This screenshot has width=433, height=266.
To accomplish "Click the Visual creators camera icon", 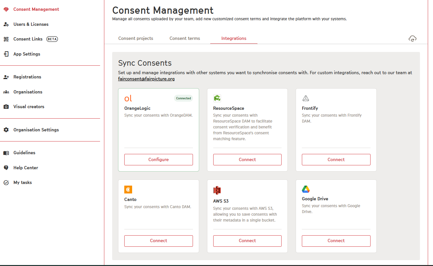I will click(x=6, y=107).
